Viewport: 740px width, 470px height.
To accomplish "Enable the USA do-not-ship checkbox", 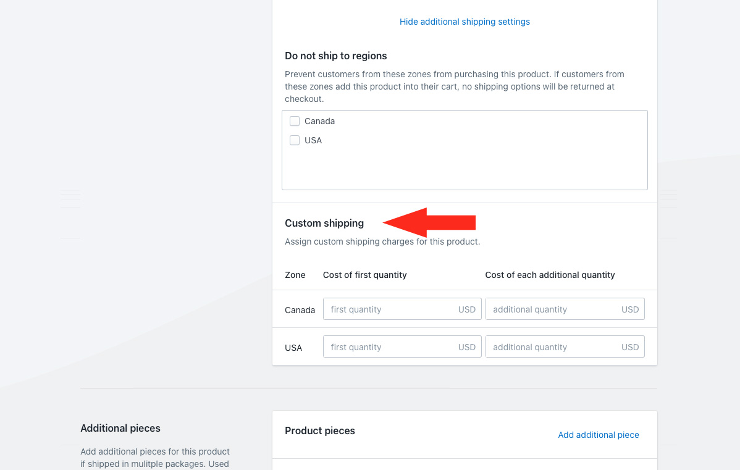I will (x=295, y=140).
